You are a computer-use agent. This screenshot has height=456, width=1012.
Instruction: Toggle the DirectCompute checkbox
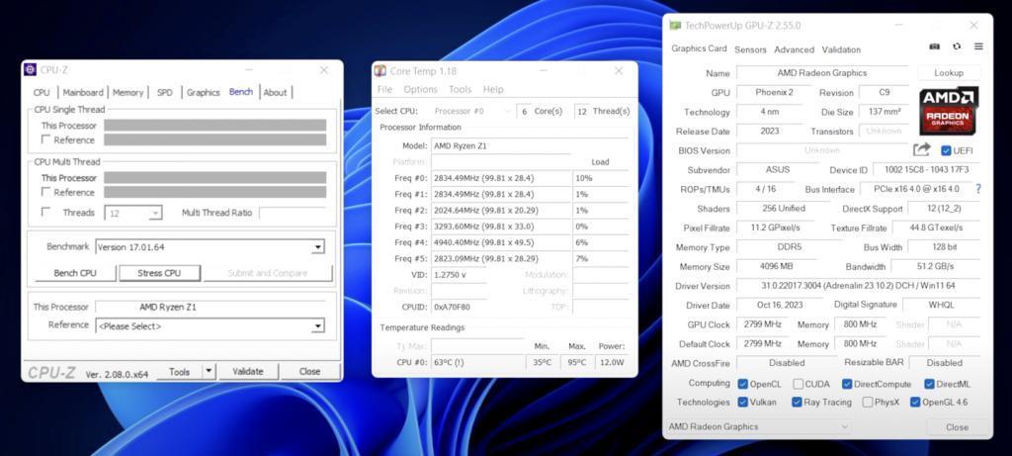pos(847,384)
